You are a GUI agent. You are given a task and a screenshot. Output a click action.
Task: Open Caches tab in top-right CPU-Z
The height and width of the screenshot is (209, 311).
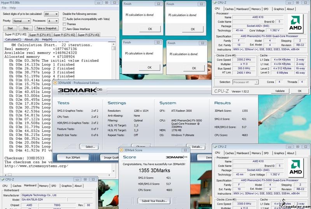[x=229, y=9]
